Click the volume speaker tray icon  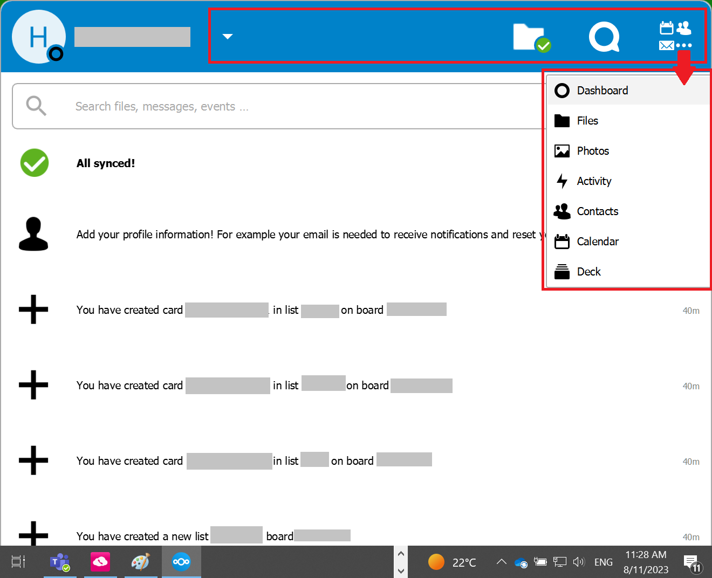coord(579,562)
